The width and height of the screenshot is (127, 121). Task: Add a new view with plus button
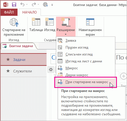[123, 76]
